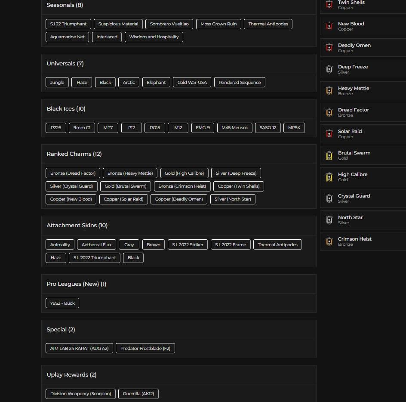Select the S.I. 2022 Frame tag

pos(231,244)
